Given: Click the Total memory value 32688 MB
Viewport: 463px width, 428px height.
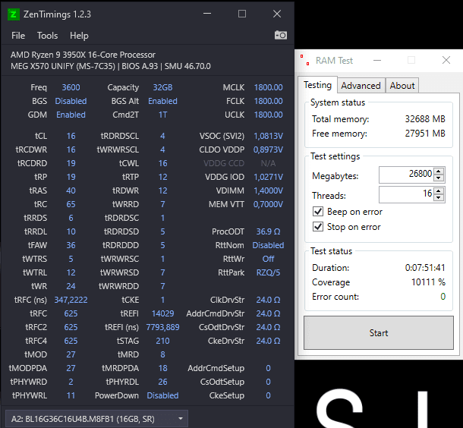Looking at the screenshot, I should (x=425, y=118).
